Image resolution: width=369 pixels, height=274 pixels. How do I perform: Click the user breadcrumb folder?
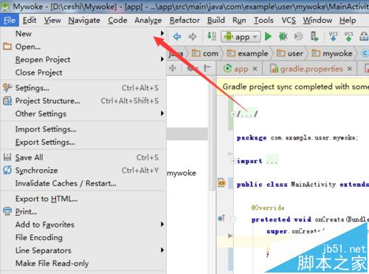290,53
